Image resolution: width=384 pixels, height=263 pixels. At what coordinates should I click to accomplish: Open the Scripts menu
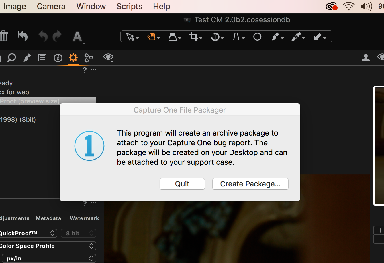(129, 6)
